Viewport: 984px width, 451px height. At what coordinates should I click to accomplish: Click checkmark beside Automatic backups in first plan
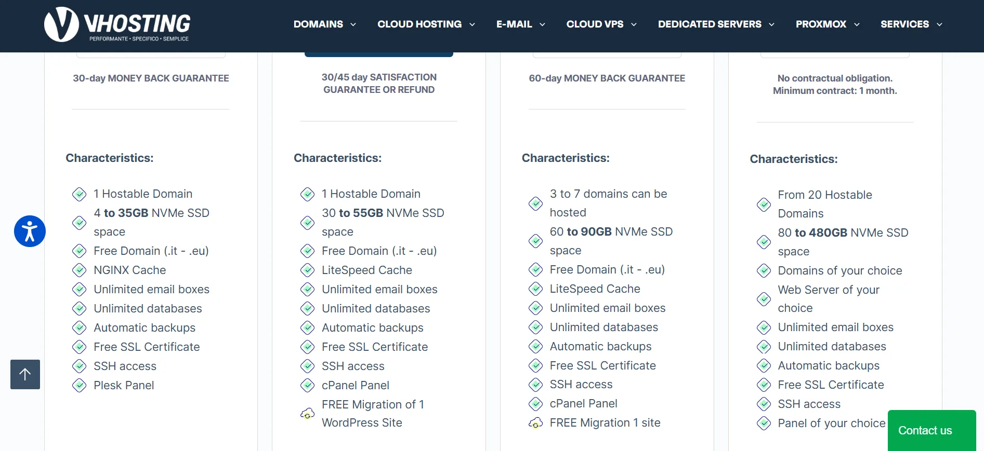[79, 327]
